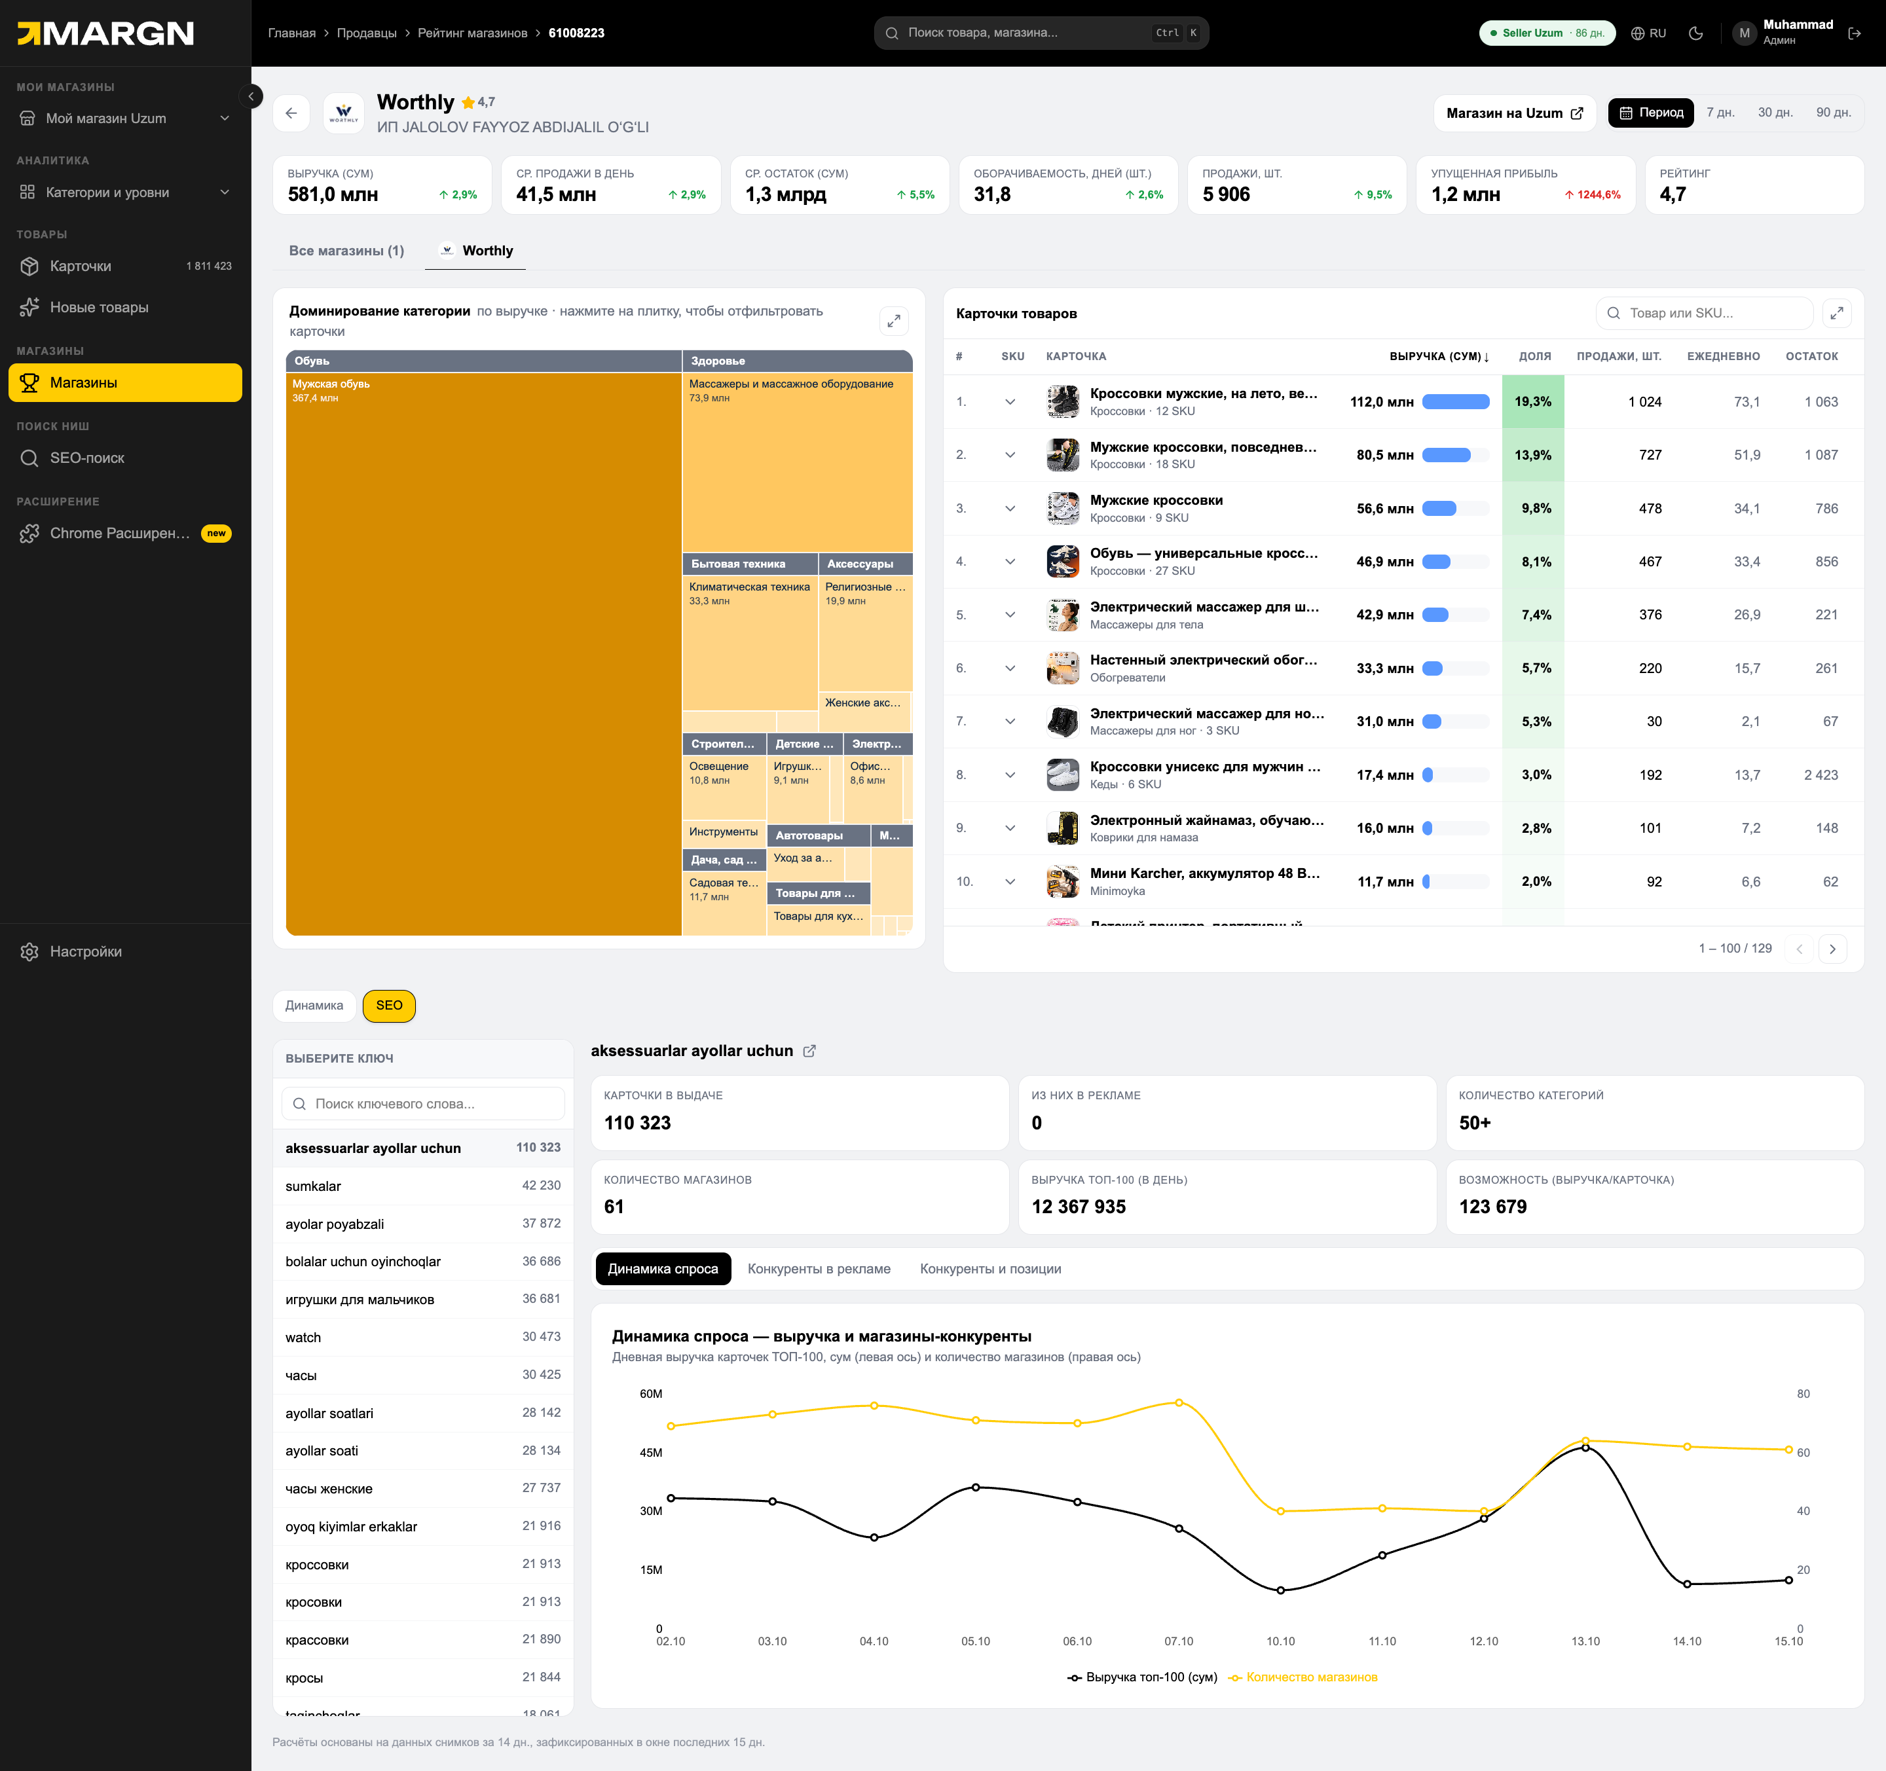Switch to the Динамика view pill

coord(314,1006)
